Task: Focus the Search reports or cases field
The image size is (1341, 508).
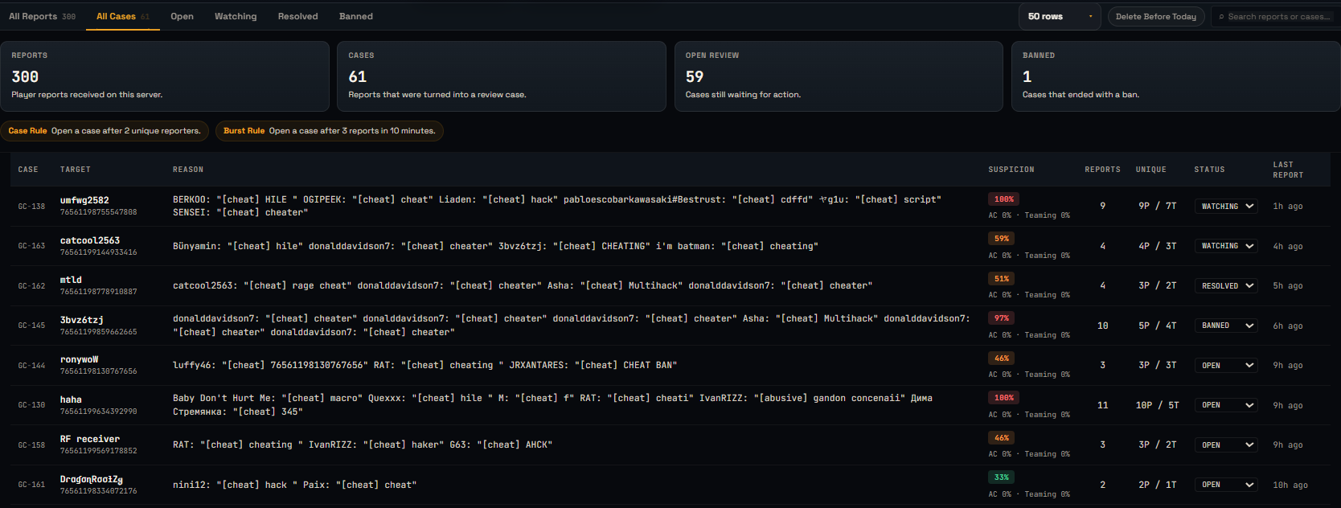Action: [1275, 16]
